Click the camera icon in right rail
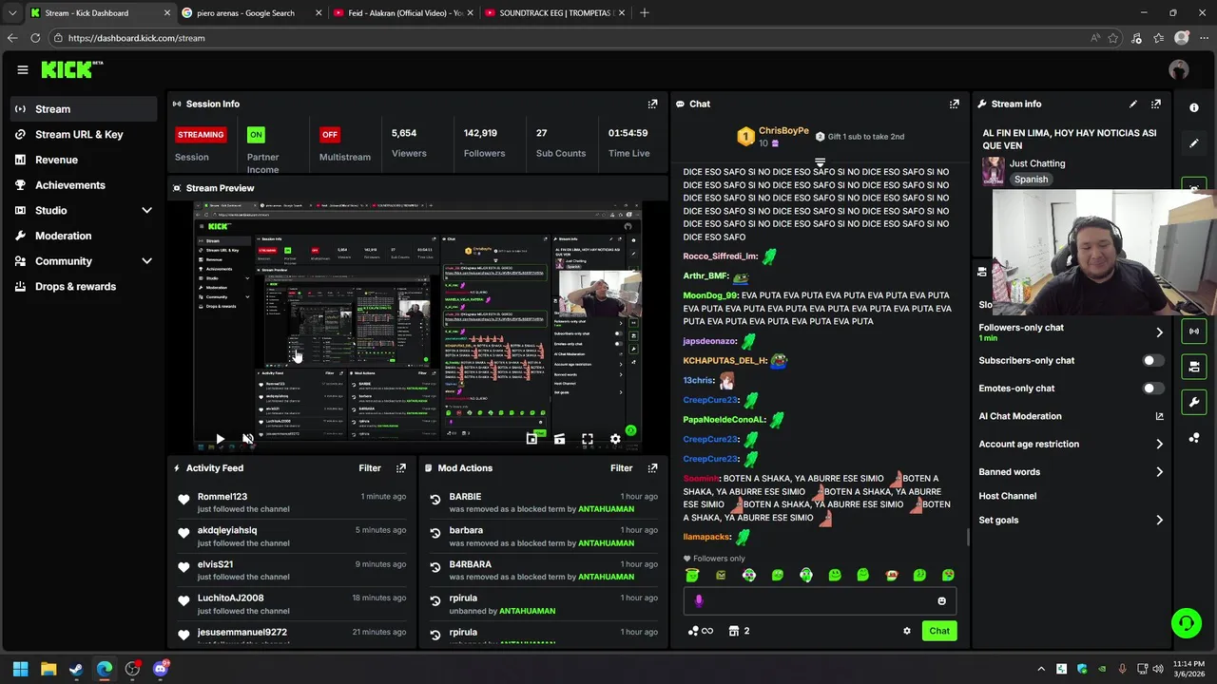The width and height of the screenshot is (1217, 684). coord(1194,366)
